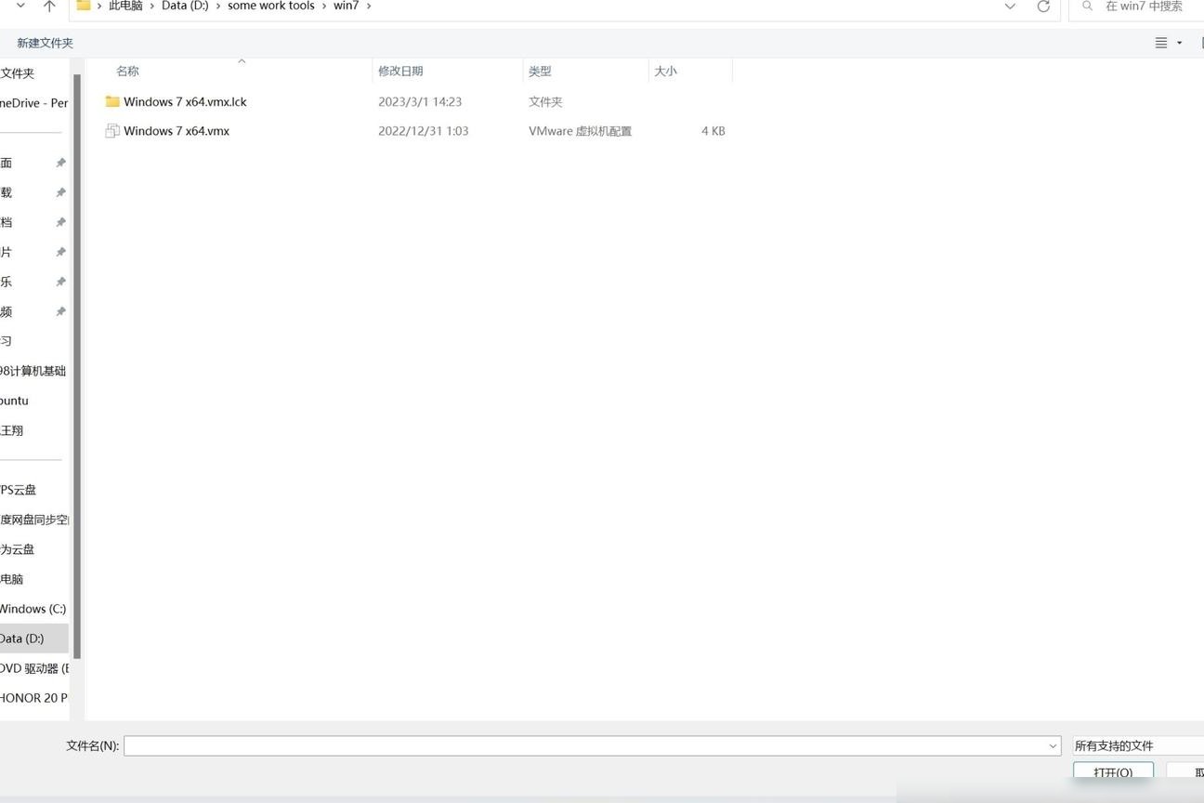Image resolution: width=1204 pixels, height=803 pixels.
Task: Navigate to Data (D:) in the address breadcrumb
Action: (185, 6)
